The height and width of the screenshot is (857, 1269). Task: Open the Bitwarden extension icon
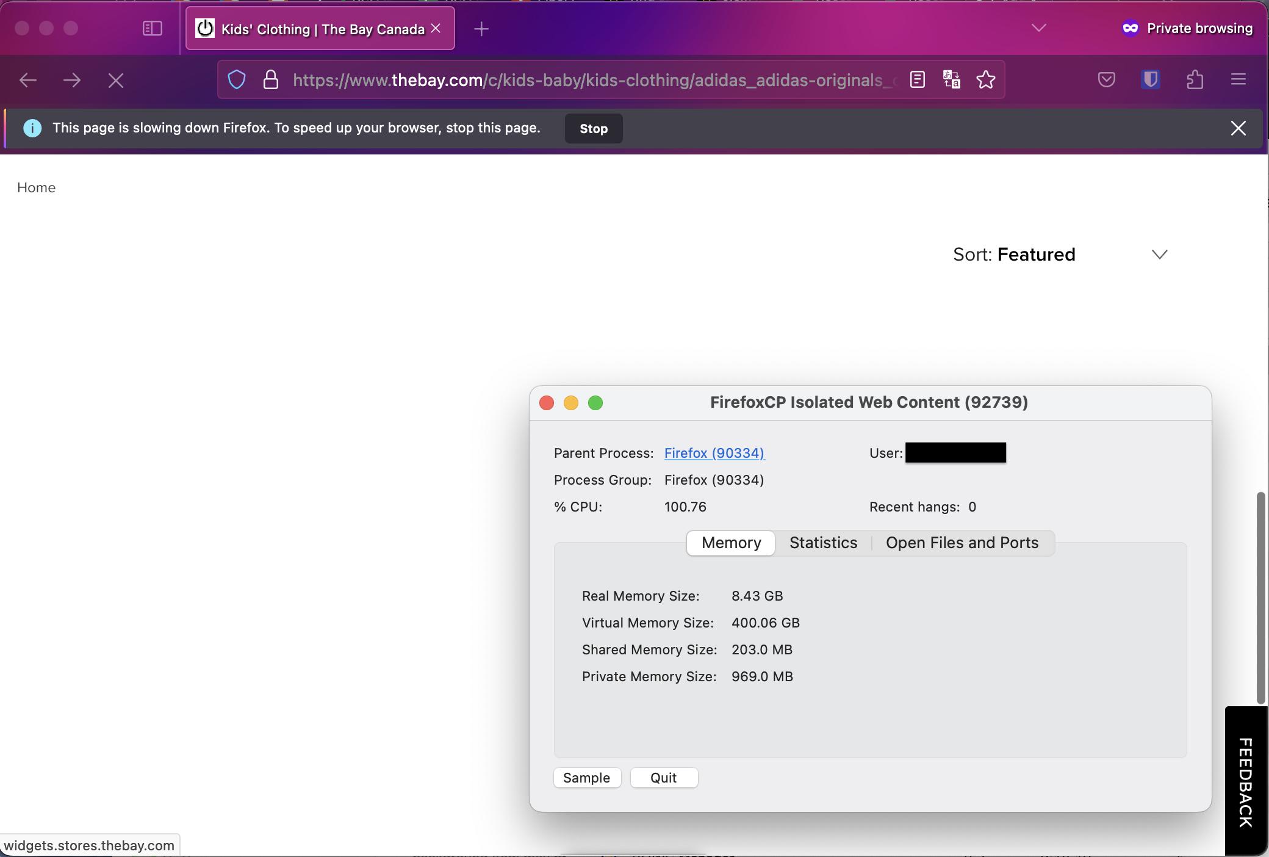pyautogui.click(x=1151, y=79)
